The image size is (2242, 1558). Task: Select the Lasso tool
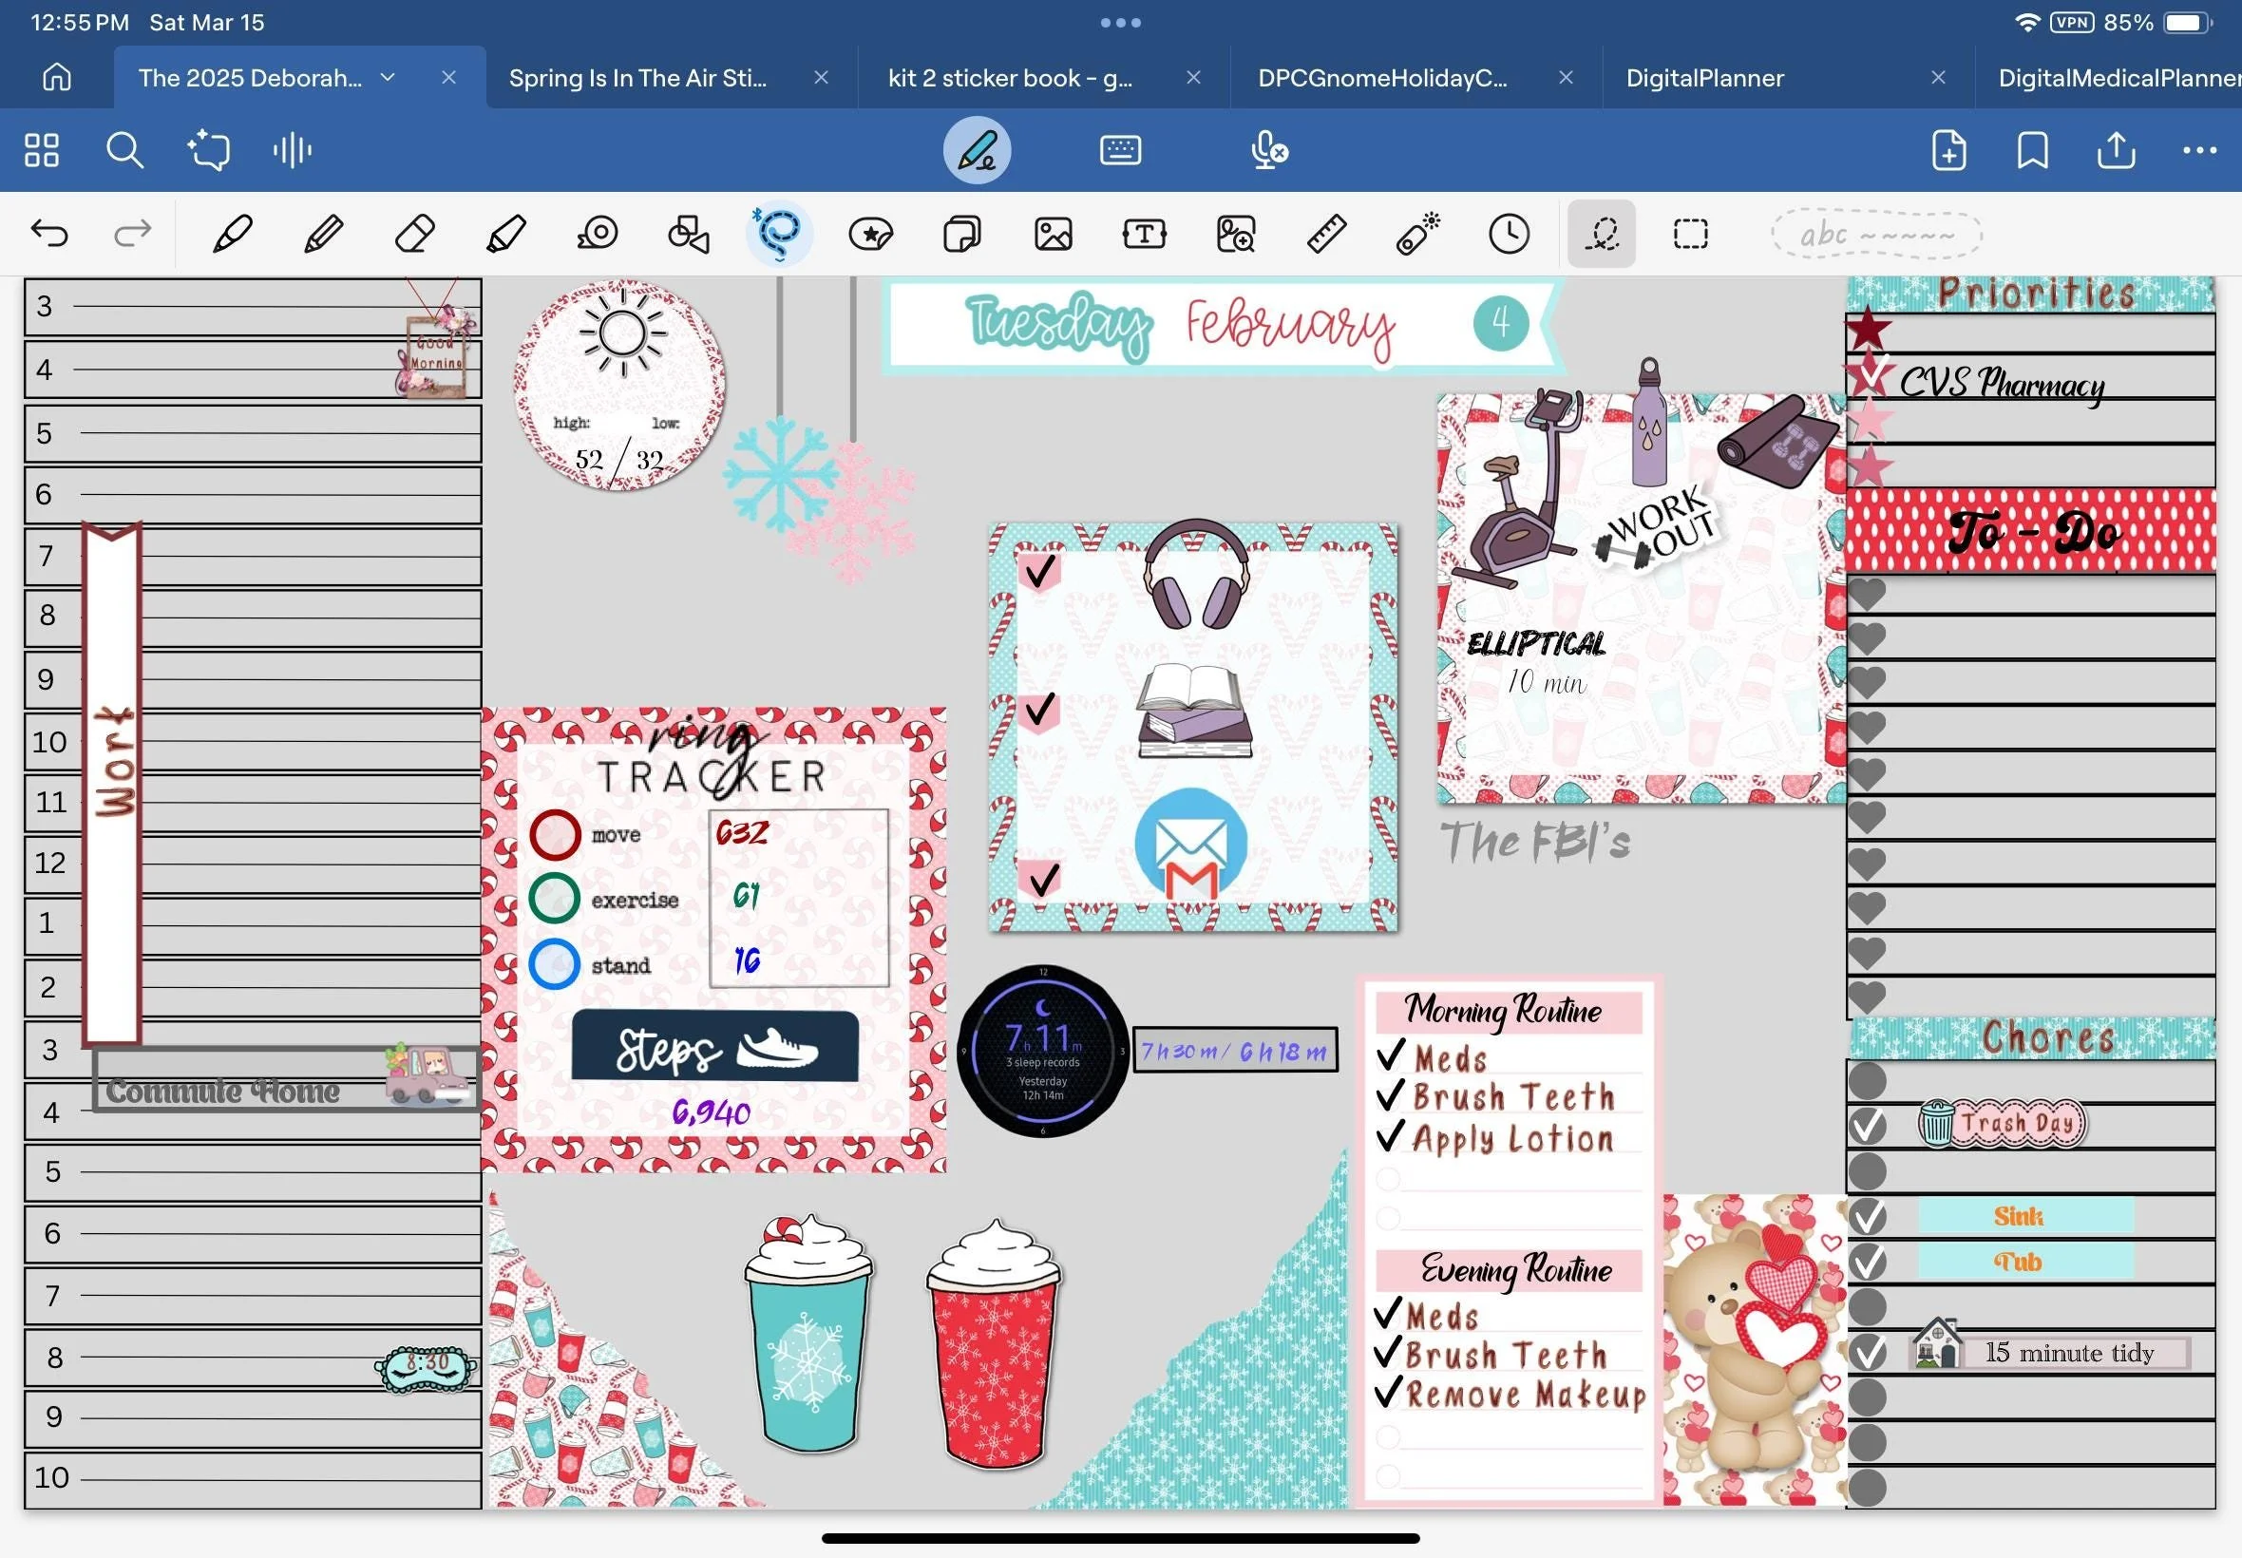tap(778, 234)
